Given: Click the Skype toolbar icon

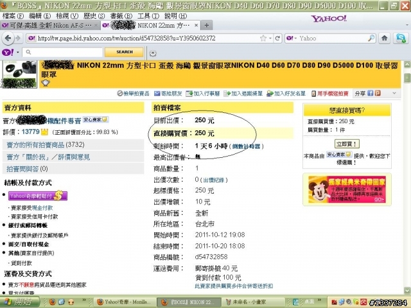Looking at the screenshot, I should pyautogui.click(x=401, y=38).
